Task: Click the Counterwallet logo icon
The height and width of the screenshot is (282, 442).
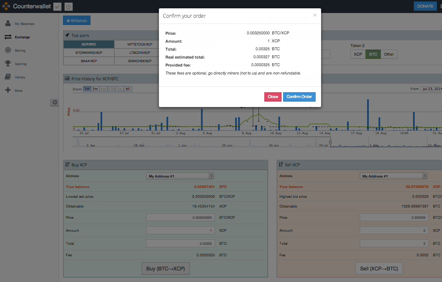Action: 7,6
